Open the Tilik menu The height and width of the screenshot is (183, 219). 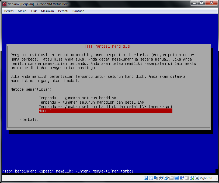coord(34,11)
